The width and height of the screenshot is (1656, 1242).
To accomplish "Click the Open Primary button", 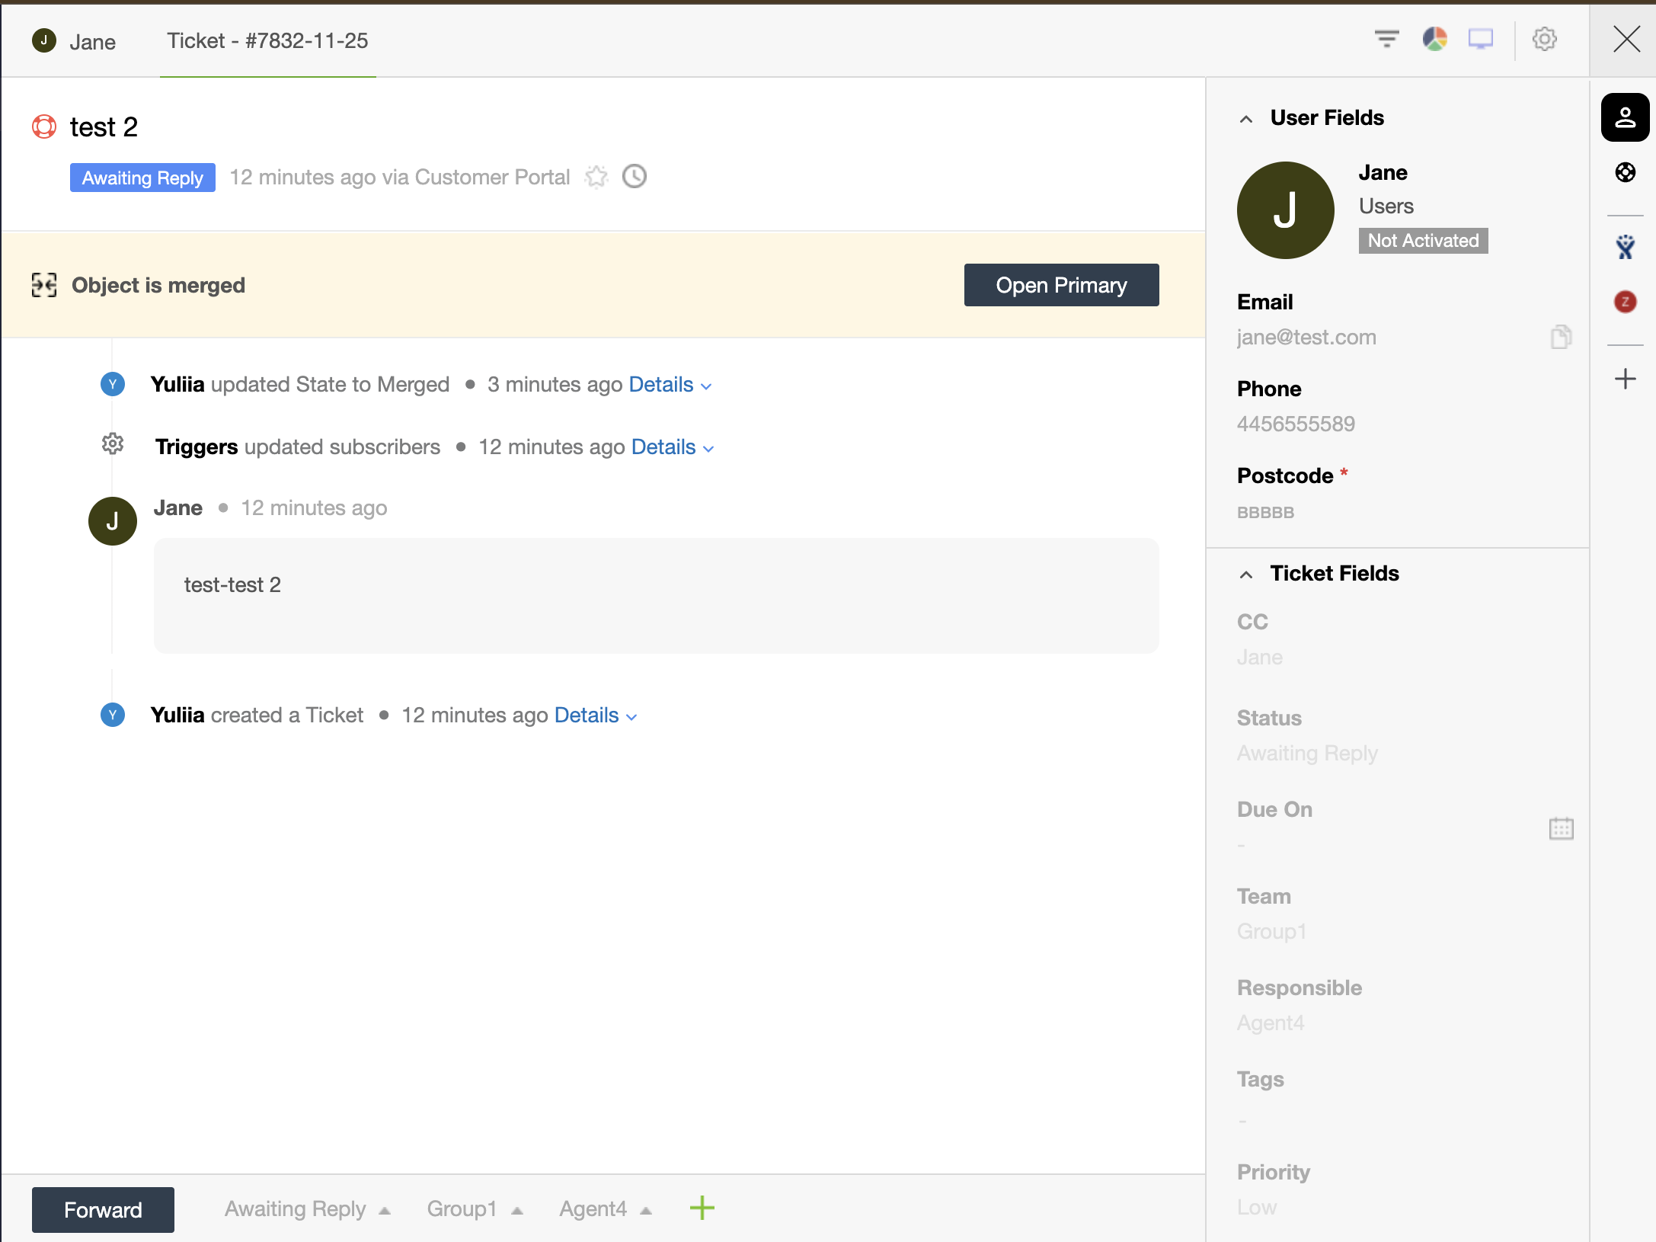I will pyautogui.click(x=1060, y=285).
